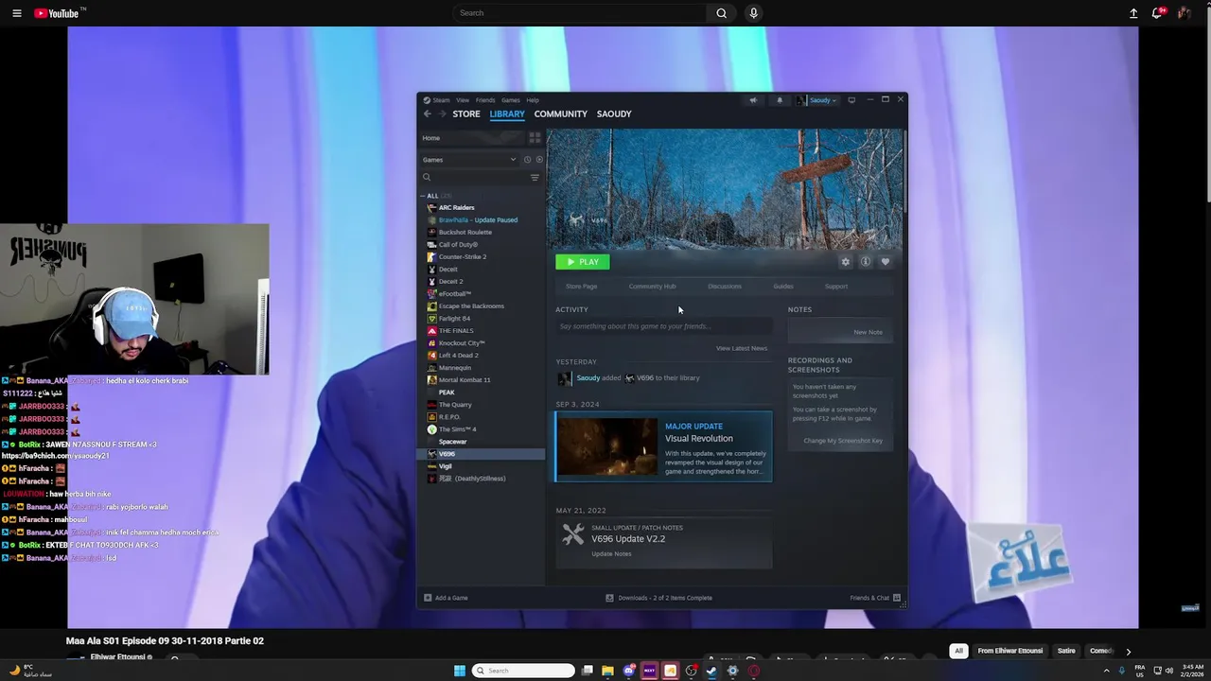
Task: Open the View menu in Steam
Action: [x=463, y=100]
